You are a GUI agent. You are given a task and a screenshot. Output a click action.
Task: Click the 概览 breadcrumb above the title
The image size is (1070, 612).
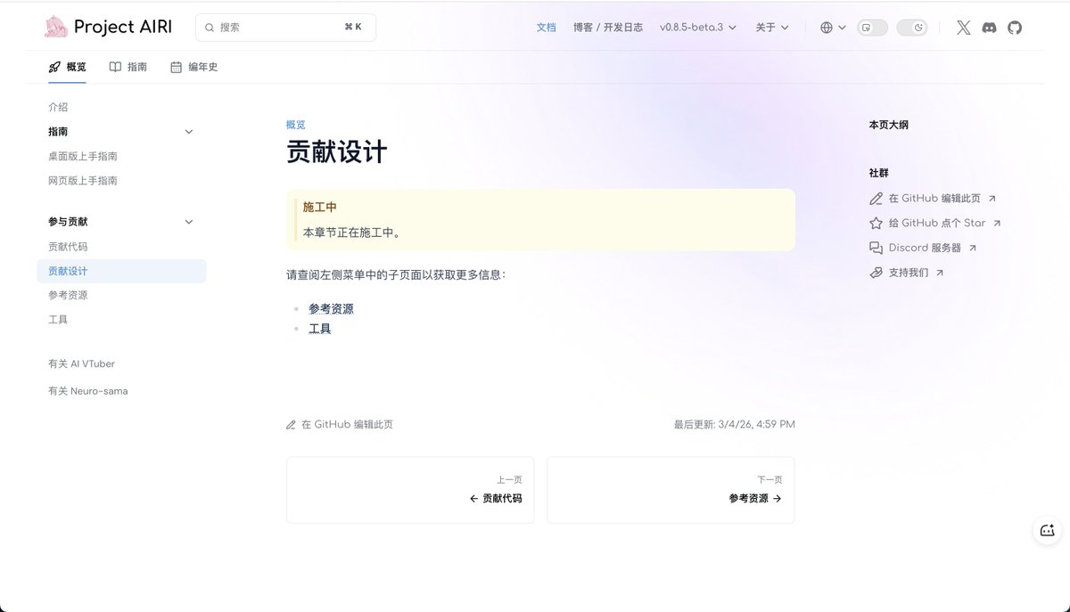(x=296, y=125)
